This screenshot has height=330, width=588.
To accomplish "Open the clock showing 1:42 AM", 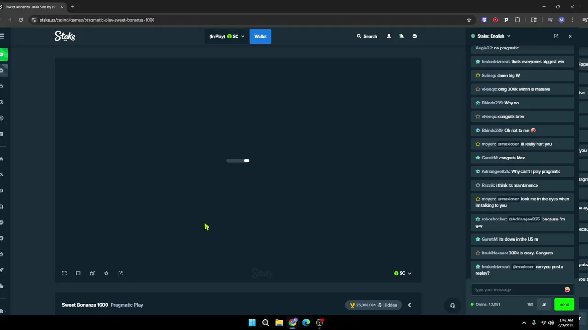I will [566, 323].
